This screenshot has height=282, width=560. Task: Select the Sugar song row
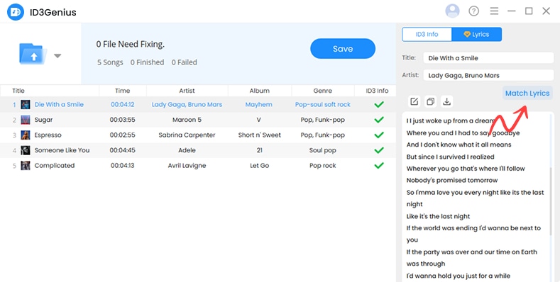coord(198,120)
